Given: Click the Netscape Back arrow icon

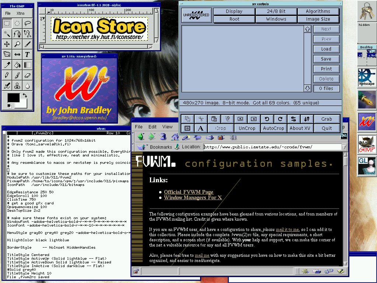Looking at the screenshot, I should [141, 137].
